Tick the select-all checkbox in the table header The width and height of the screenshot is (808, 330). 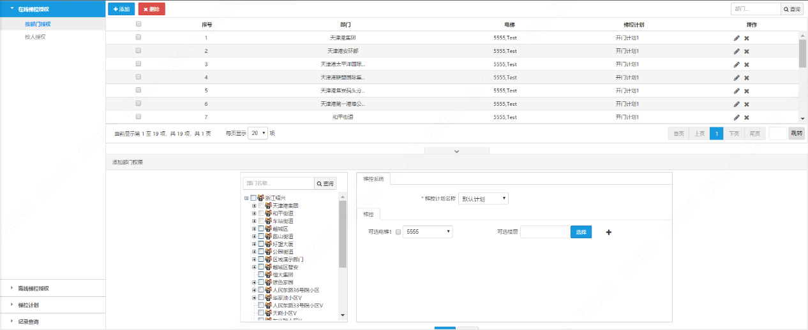point(138,24)
